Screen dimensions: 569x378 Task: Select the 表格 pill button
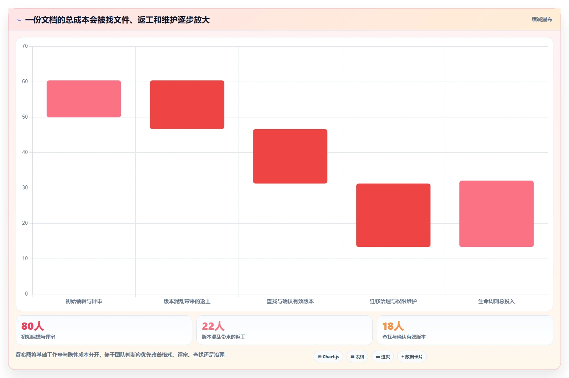point(357,357)
